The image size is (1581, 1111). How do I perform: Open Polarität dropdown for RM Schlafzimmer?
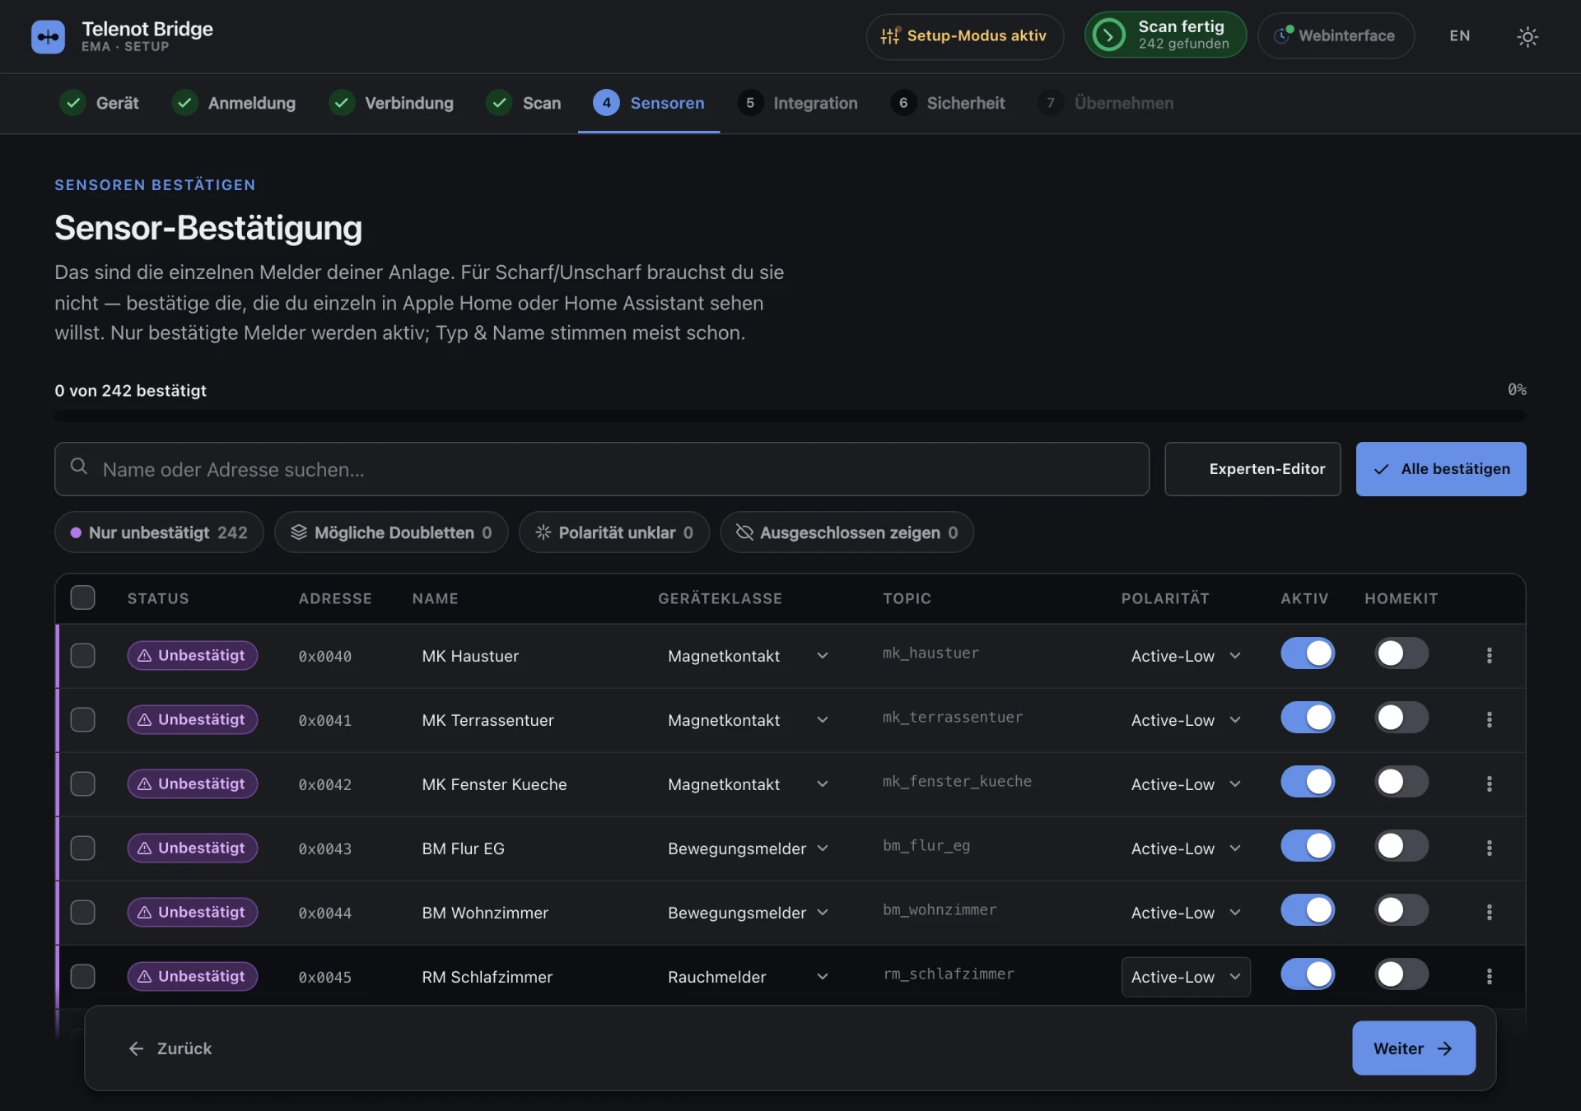[1186, 977]
